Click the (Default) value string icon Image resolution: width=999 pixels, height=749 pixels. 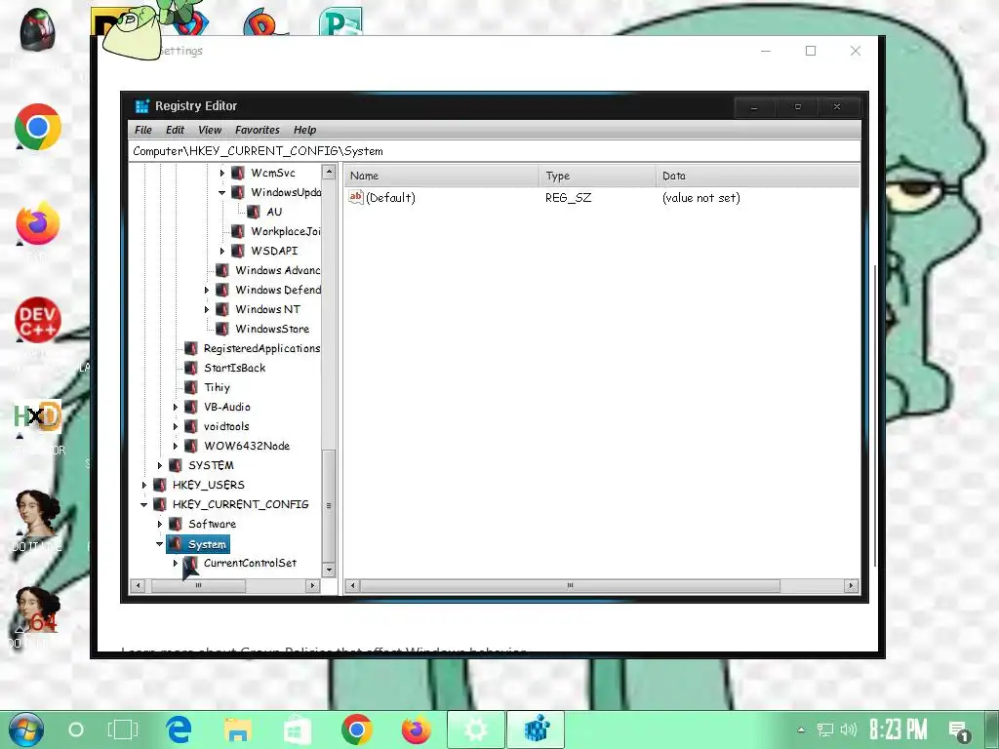tap(355, 197)
